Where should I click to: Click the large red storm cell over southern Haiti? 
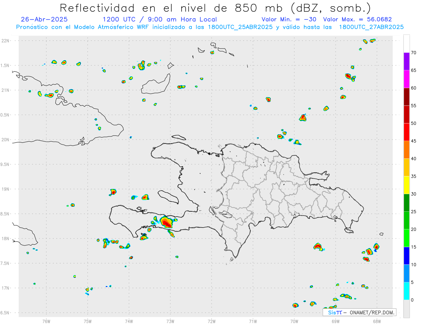point(166,222)
